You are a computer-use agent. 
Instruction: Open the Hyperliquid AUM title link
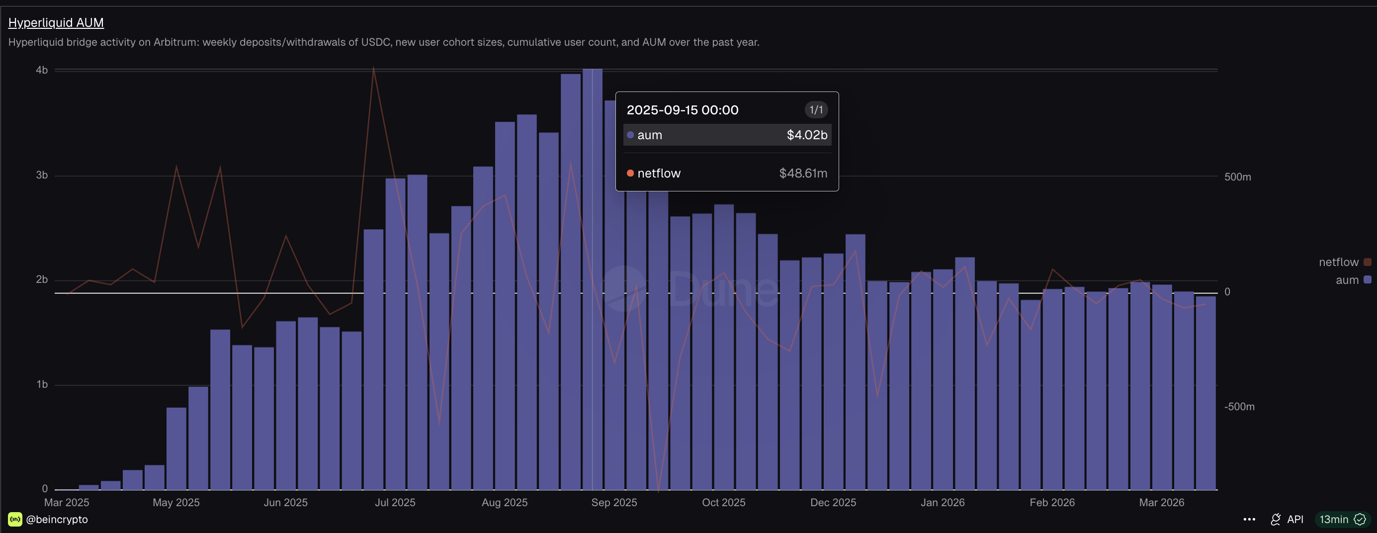(x=56, y=22)
